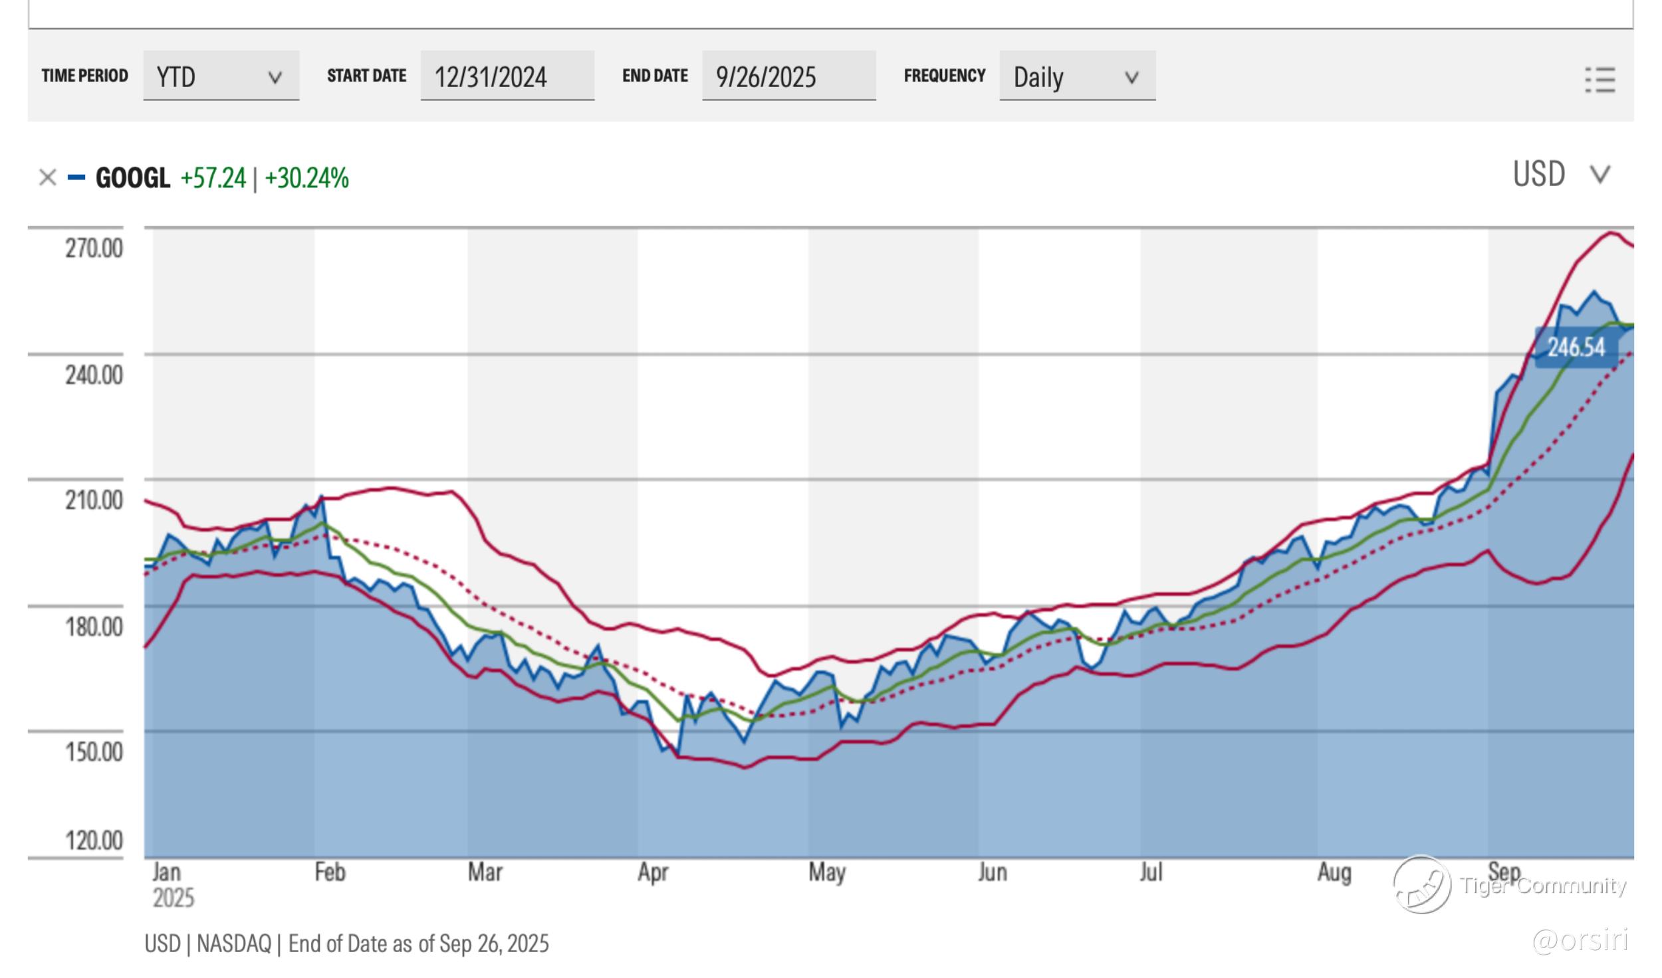Click the GOOGL ticker name

(133, 178)
